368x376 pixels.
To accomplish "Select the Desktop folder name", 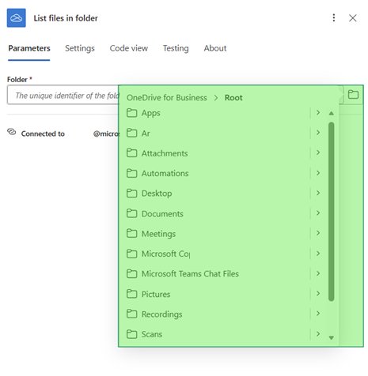I will pyautogui.click(x=157, y=194).
